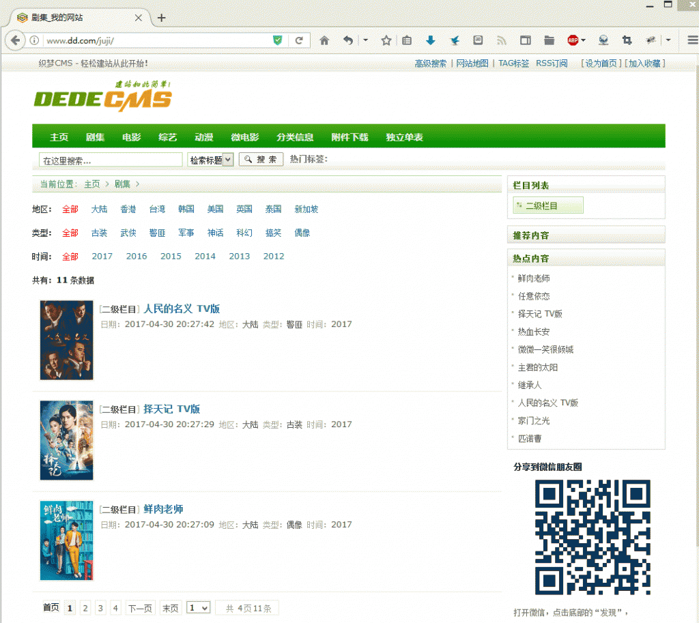Click the Firefox home button
699x623 pixels.
click(325, 40)
